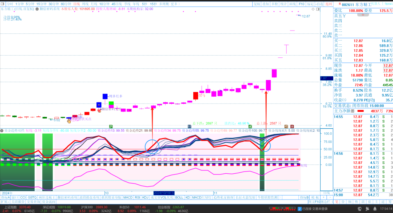Open 多股 multi-stock view
Image resolution: width=393 pixels, height=213 pixels.
coord(275,4)
